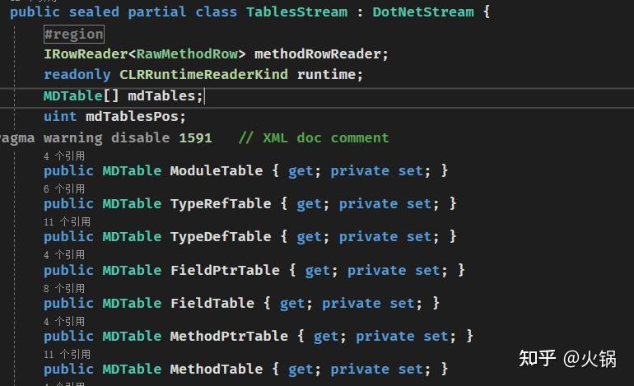Click the MethodPtrTable property name

click(x=229, y=336)
